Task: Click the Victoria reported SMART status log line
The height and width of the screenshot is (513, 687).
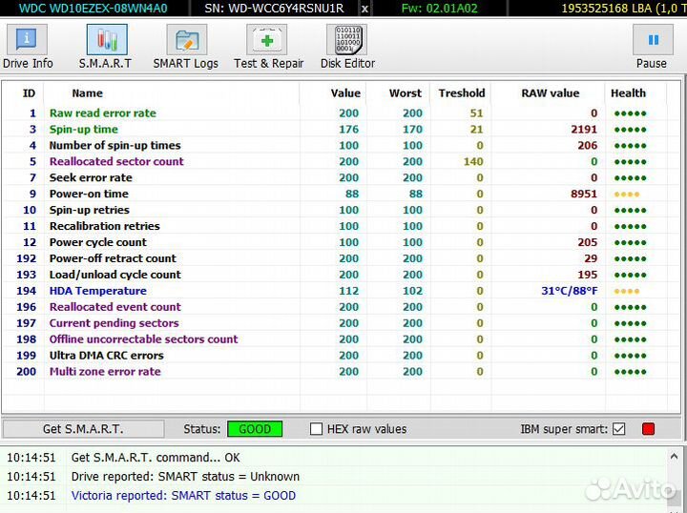Action: [183, 496]
